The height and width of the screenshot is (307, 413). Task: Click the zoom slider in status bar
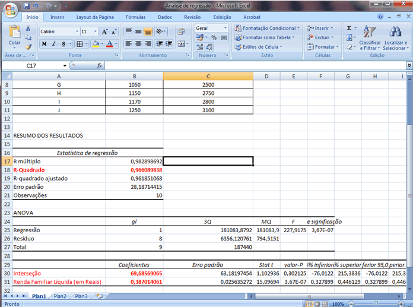(x=375, y=303)
